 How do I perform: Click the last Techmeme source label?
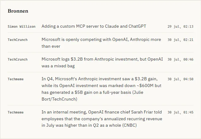pos(16,112)
